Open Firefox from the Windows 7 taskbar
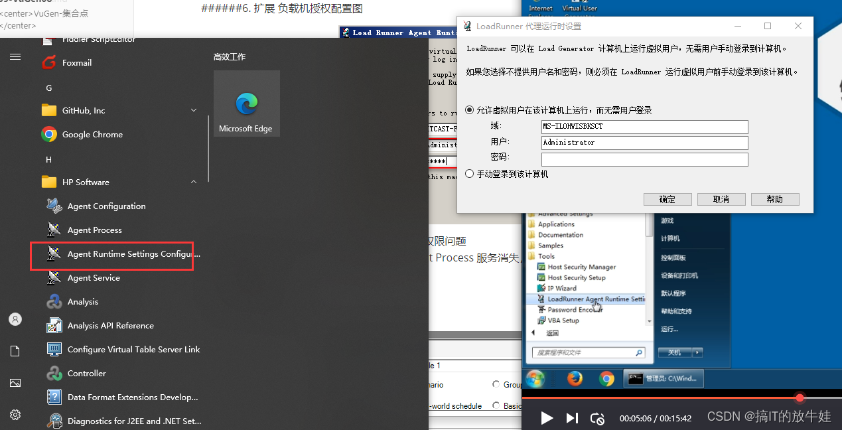842x430 pixels. [575, 378]
